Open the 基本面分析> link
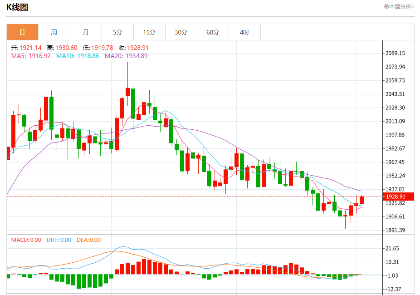Screen dimensions: 420x295 click(399, 7)
